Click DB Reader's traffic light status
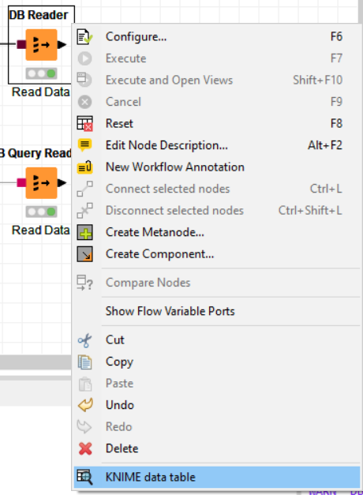363x495 pixels. [x=41, y=73]
